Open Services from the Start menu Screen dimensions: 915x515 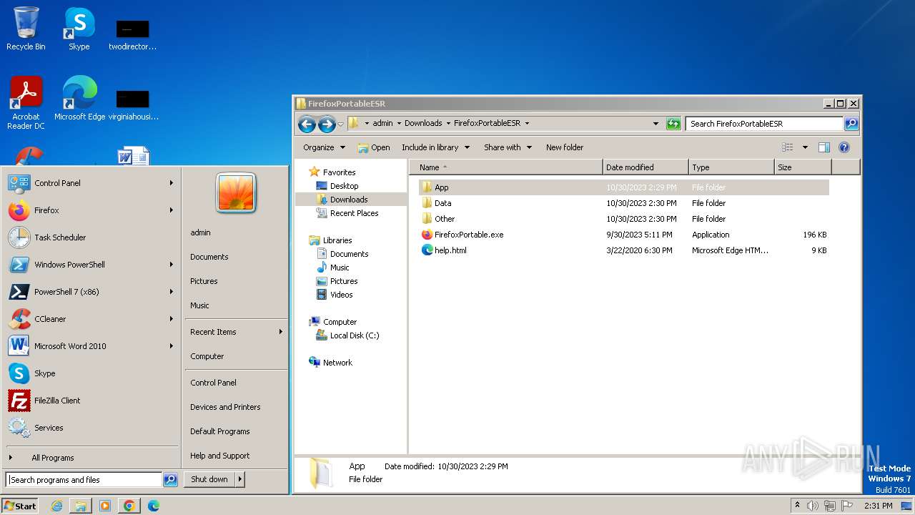(91, 428)
